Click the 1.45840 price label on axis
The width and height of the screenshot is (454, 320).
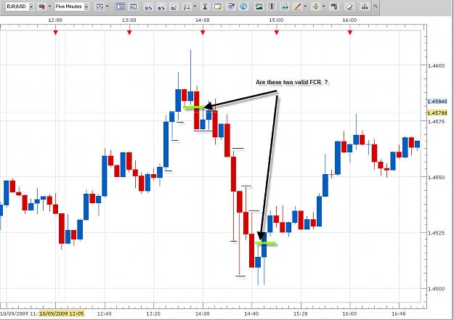click(x=437, y=102)
